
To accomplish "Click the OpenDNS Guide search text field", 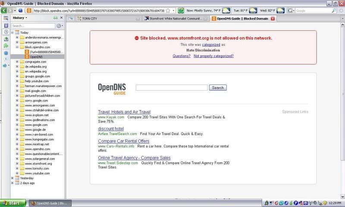I will point(171,88).
